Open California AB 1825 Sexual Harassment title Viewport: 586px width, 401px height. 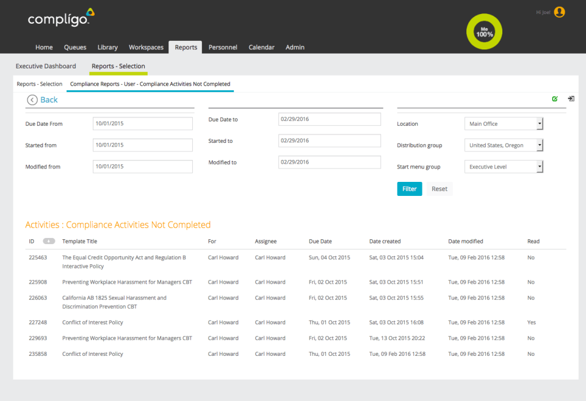(x=114, y=302)
